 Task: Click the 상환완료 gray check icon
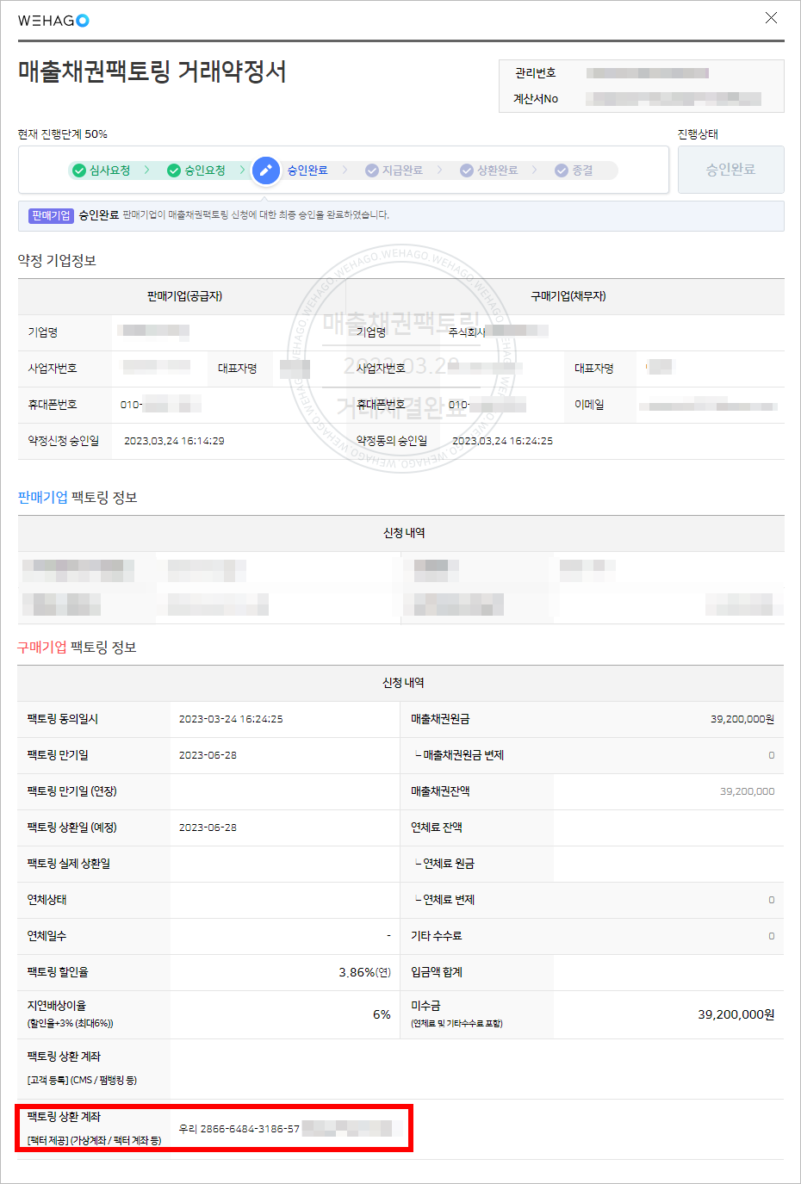click(x=467, y=170)
